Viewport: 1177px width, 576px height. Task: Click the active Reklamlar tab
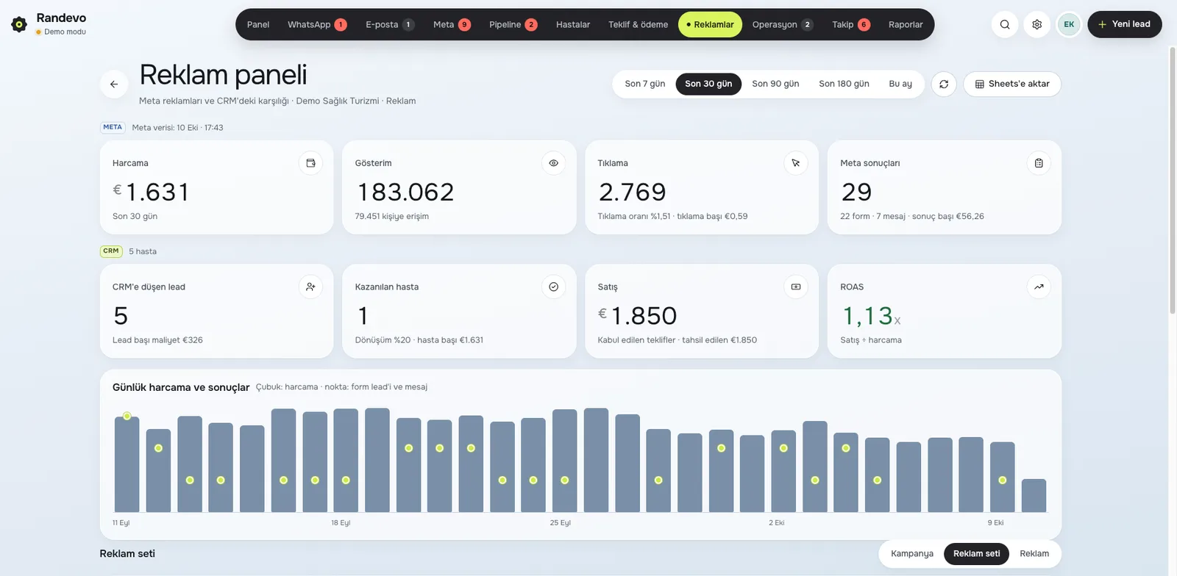click(710, 24)
